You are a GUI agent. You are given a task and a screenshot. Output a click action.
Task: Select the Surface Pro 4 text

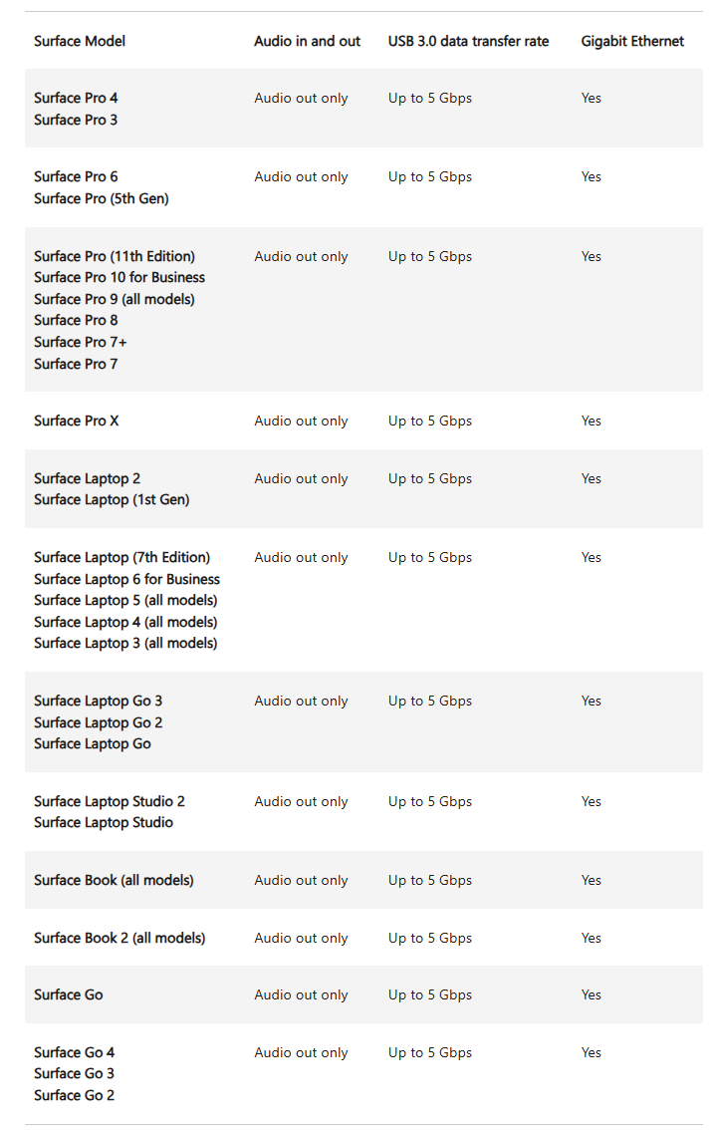76,98
